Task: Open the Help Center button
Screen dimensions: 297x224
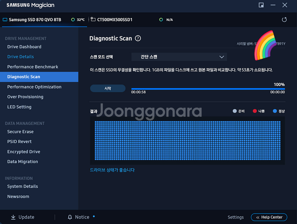Action: coord(269,217)
